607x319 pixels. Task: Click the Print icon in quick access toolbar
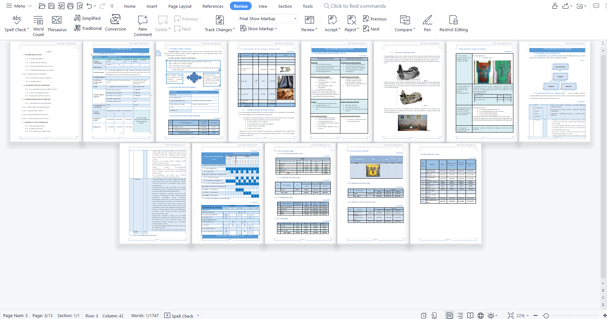coord(70,6)
